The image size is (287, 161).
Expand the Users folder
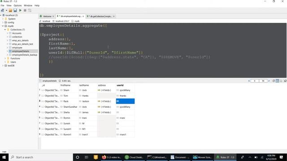(x=5, y=62)
